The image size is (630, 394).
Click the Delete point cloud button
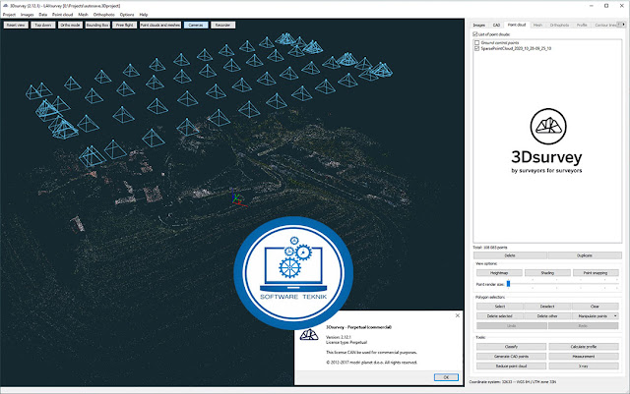coord(510,255)
